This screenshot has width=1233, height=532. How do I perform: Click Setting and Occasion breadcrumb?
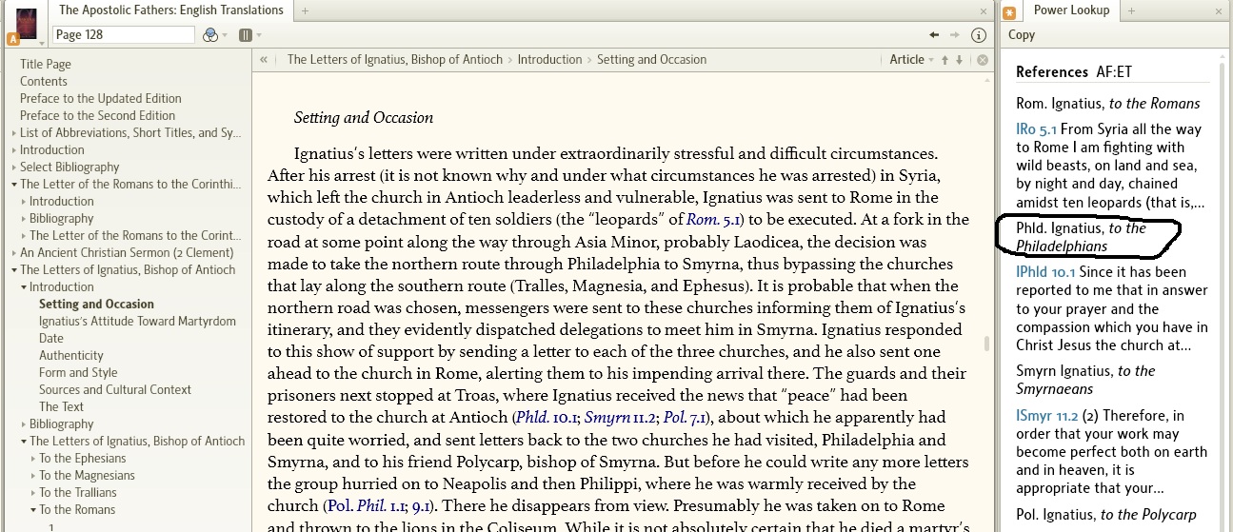[651, 59]
